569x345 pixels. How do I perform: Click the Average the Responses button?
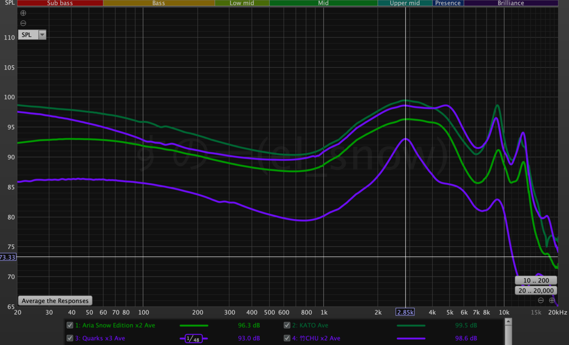pyautogui.click(x=55, y=301)
